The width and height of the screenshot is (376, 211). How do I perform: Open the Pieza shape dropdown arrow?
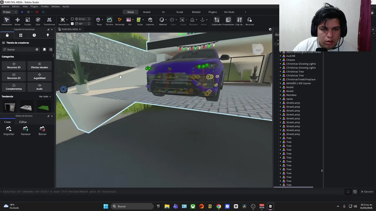pyautogui.click(x=103, y=20)
